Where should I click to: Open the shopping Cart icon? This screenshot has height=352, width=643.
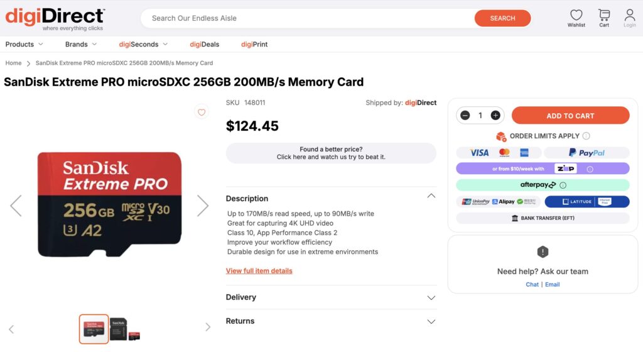(x=604, y=15)
